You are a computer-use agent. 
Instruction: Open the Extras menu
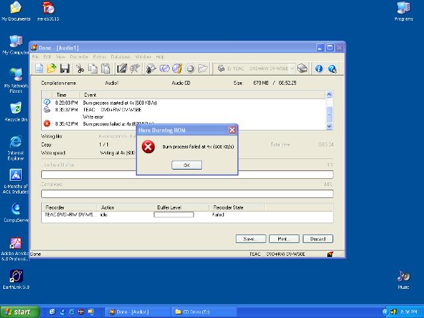click(99, 57)
